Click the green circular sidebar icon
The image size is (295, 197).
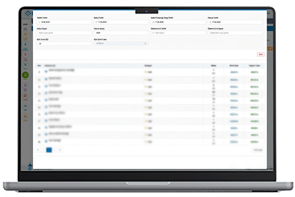click(26, 75)
